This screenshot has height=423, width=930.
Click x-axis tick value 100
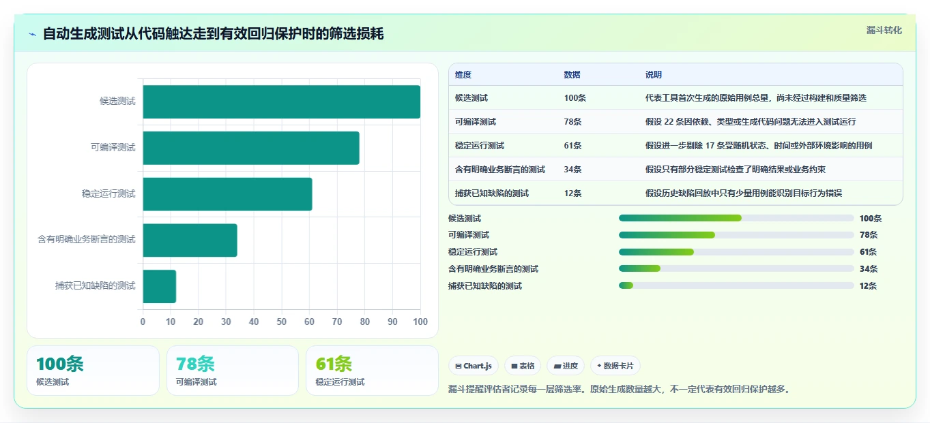tap(420, 322)
